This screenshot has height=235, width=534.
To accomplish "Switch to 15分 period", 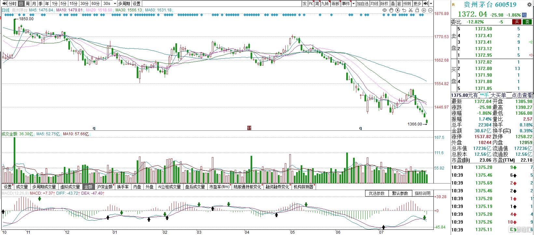I will (x=74, y=4).
